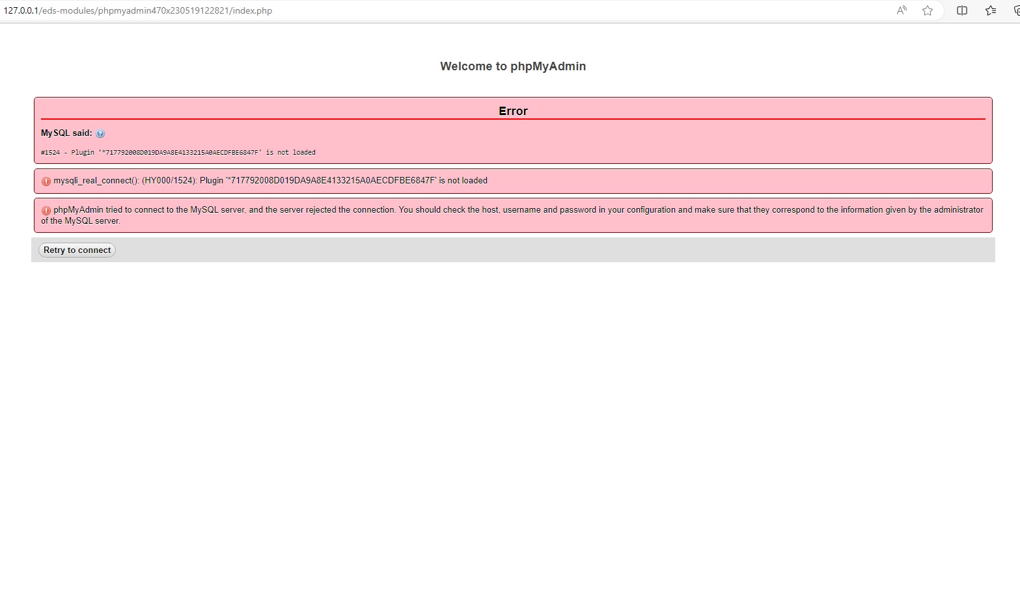Click the Welcome to phpMyAdmin heading

click(x=513, y=66)
